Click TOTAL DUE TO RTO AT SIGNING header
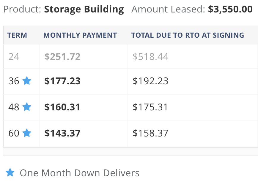Image resolution: width=258 pixels, height=181 pixels. tap(188, 35)
